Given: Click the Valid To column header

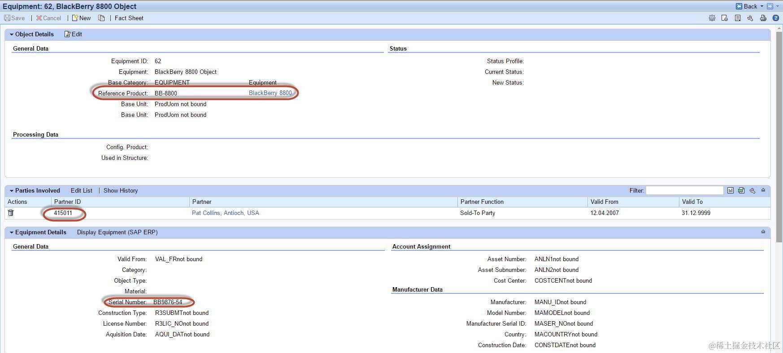Looking at the screenshot, I should pyautogui.click(x=725, y=202).
